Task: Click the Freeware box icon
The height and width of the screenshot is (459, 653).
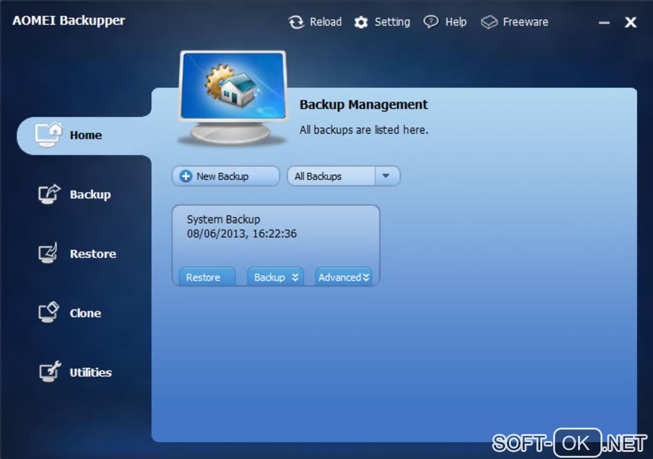Action: point(489,22)
